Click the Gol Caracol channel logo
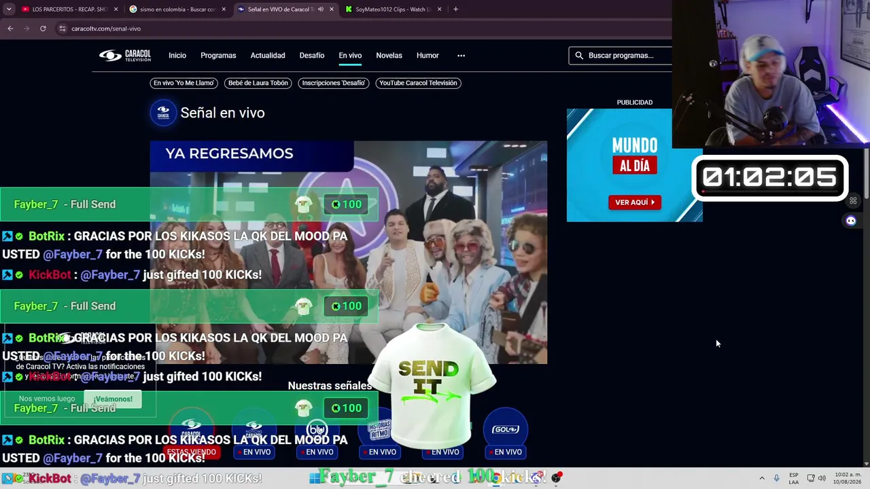 click(506, 429)
